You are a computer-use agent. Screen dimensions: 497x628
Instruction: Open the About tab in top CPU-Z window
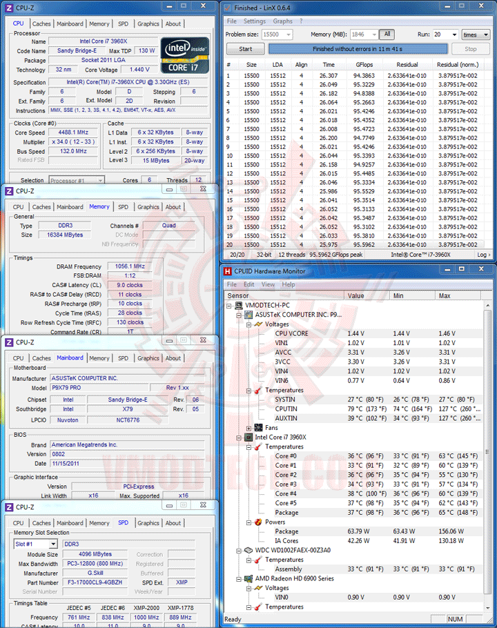pos(173,23)
